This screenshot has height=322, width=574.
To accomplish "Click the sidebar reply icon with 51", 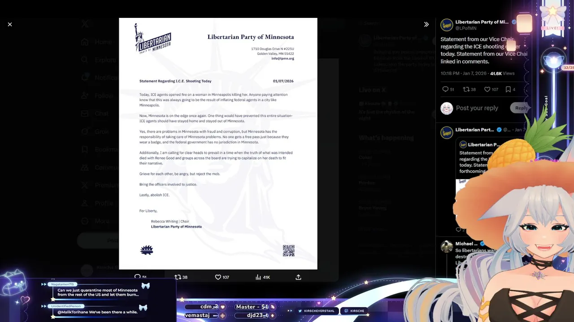I will [445, 89].
